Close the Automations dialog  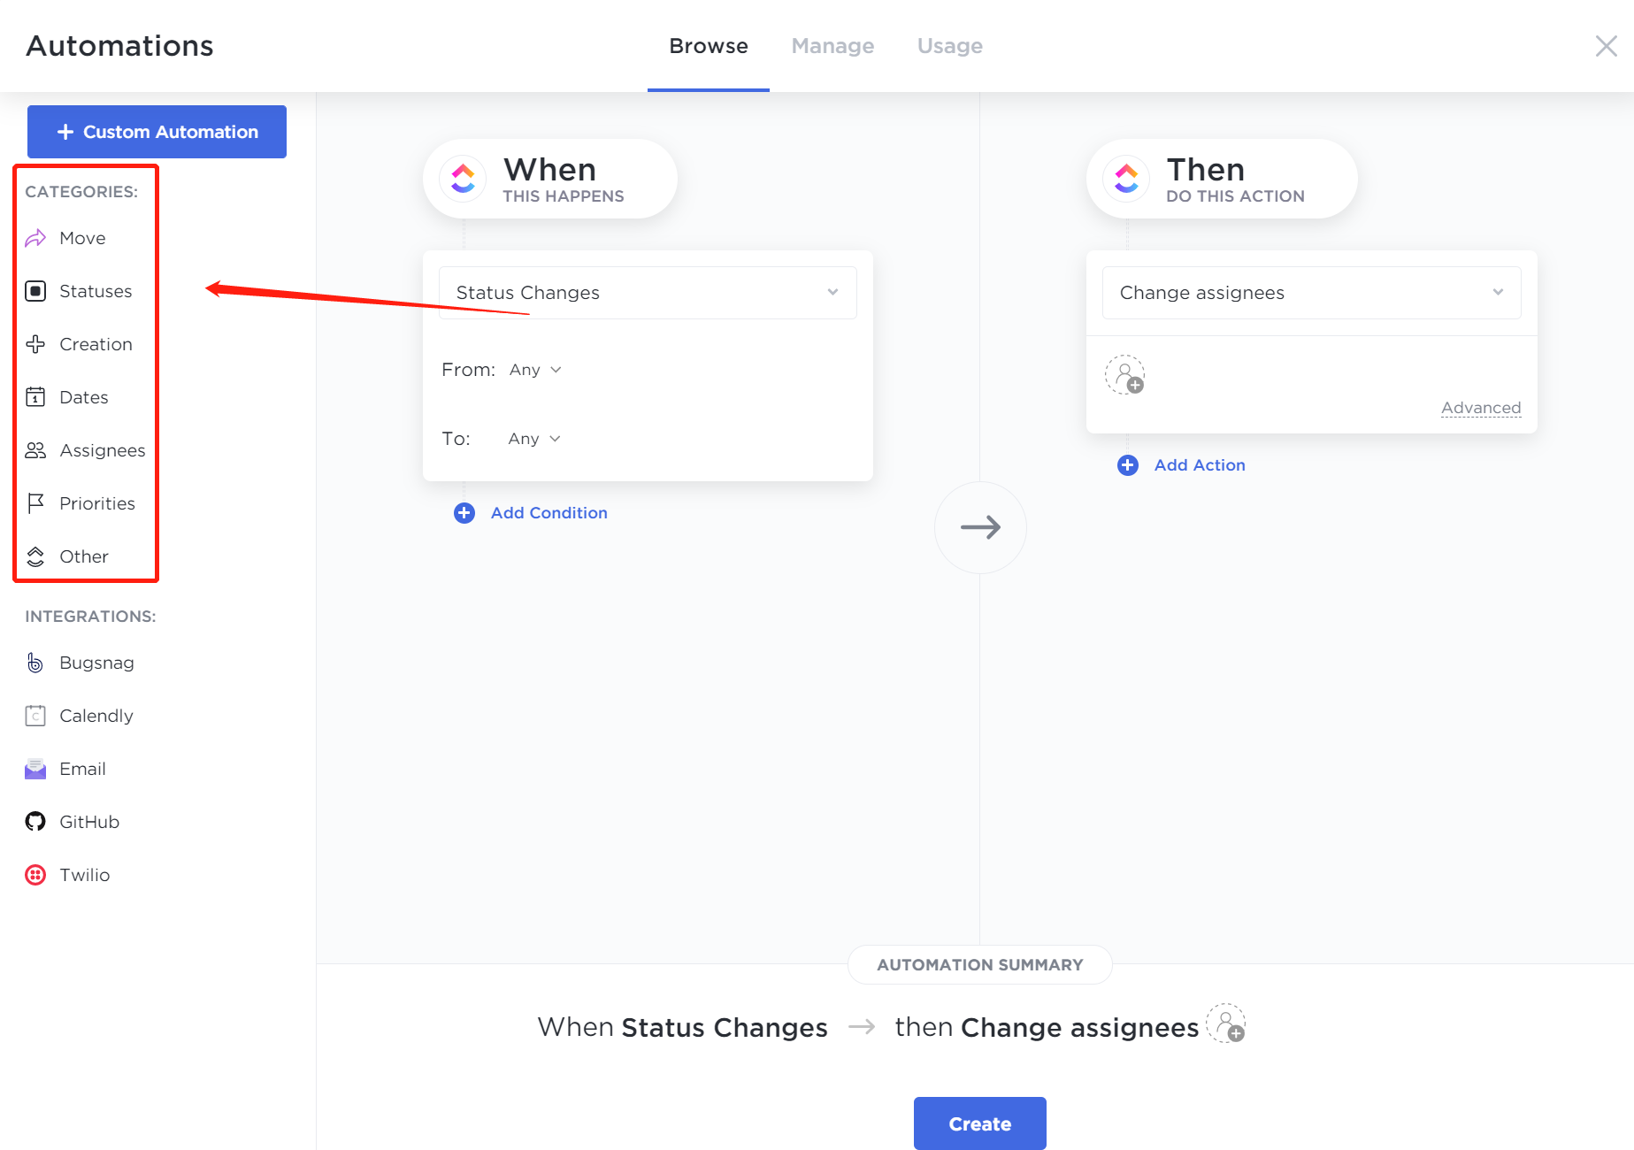coord(1606,46)
